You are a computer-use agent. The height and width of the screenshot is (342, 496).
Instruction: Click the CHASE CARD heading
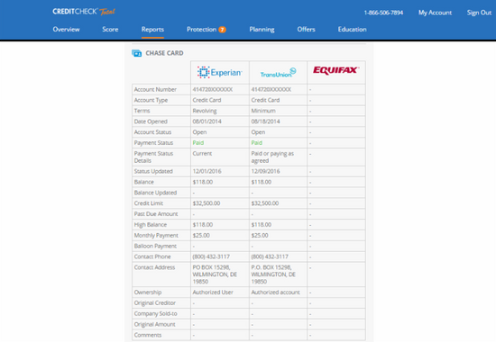pyautogui.click(x=164, y=53)
